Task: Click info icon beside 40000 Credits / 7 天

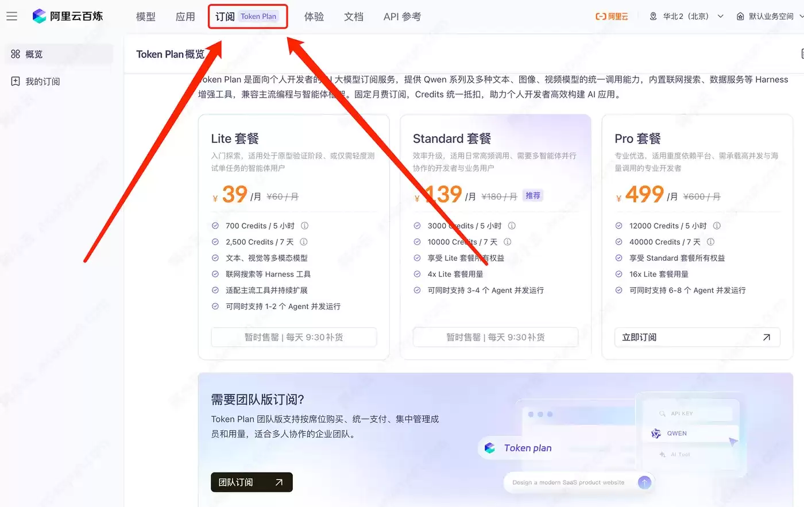Action: pyautogui.click(x=710, y=242)
